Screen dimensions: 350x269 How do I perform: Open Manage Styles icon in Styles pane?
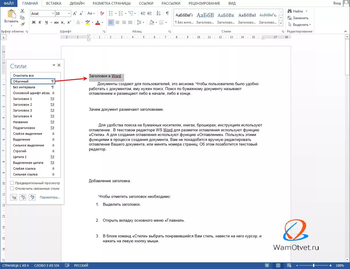32,197
